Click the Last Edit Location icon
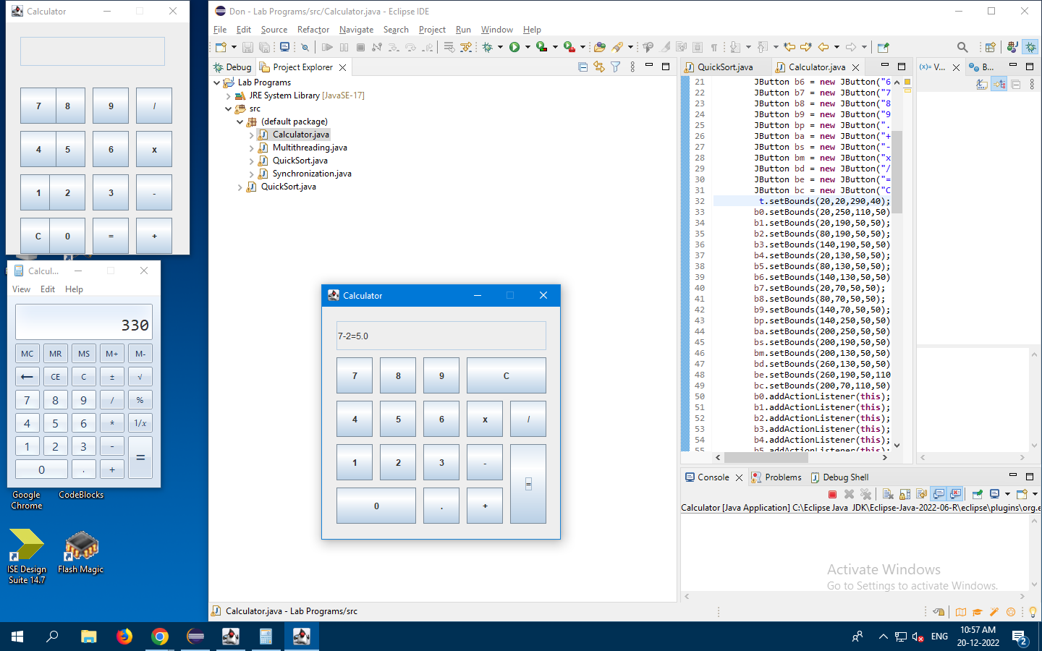The width and height of the screenshot is (1042, 651). coord(789,47)
